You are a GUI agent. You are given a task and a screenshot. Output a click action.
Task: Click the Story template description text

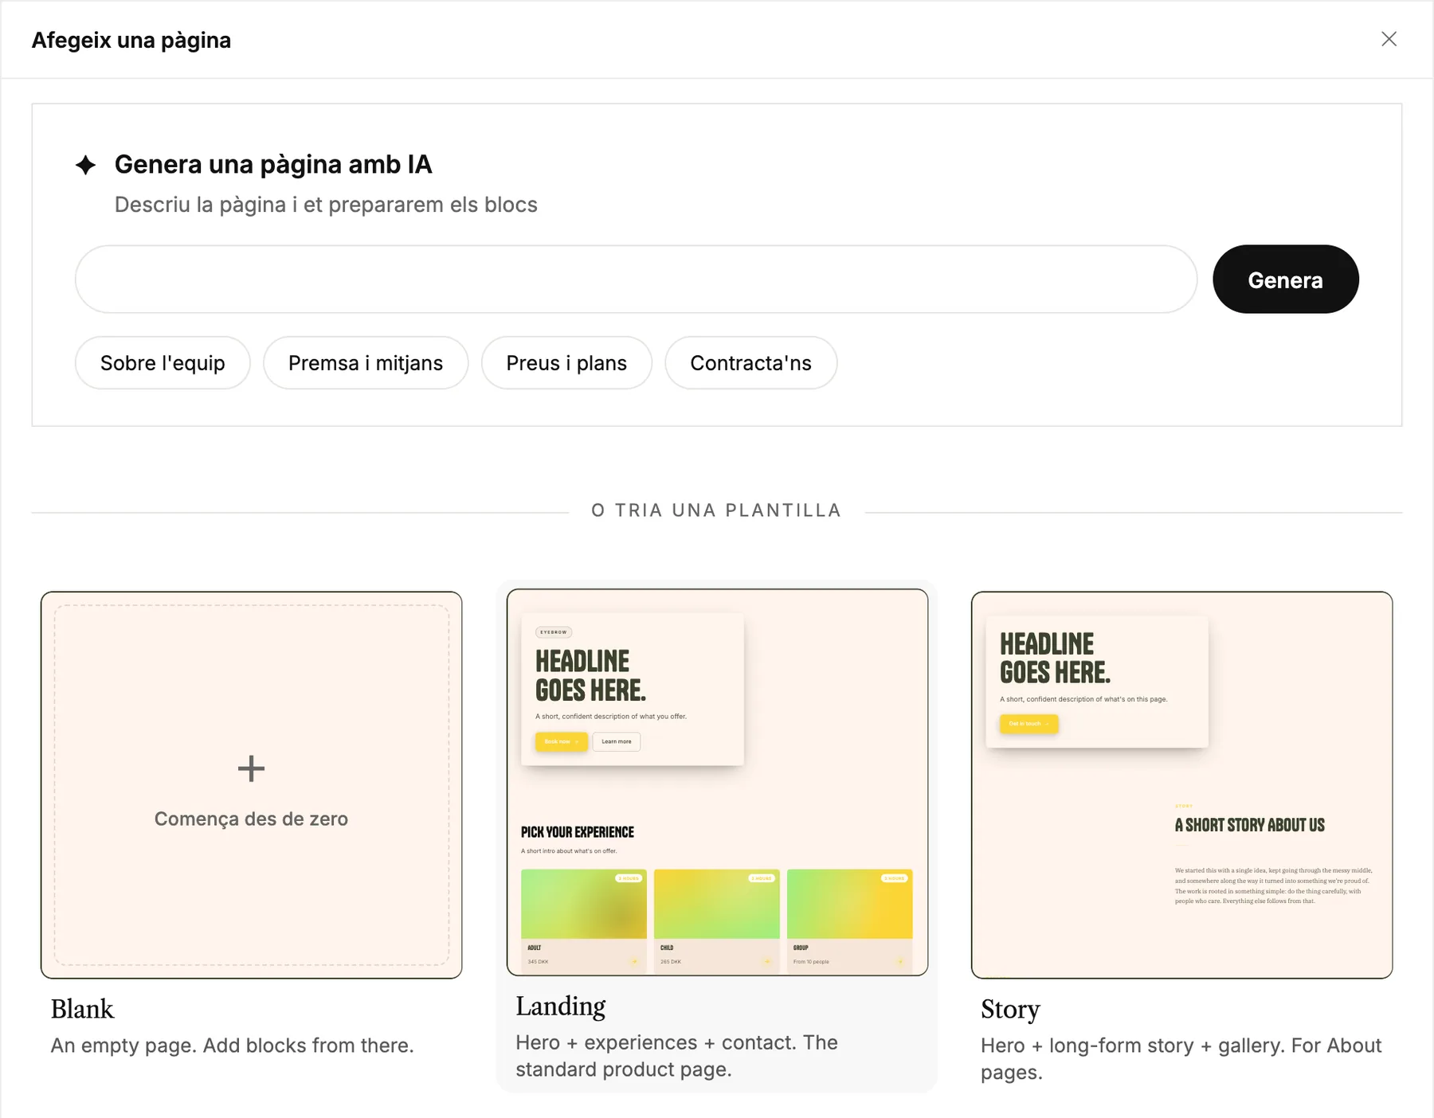(x=1181, y=1059)
